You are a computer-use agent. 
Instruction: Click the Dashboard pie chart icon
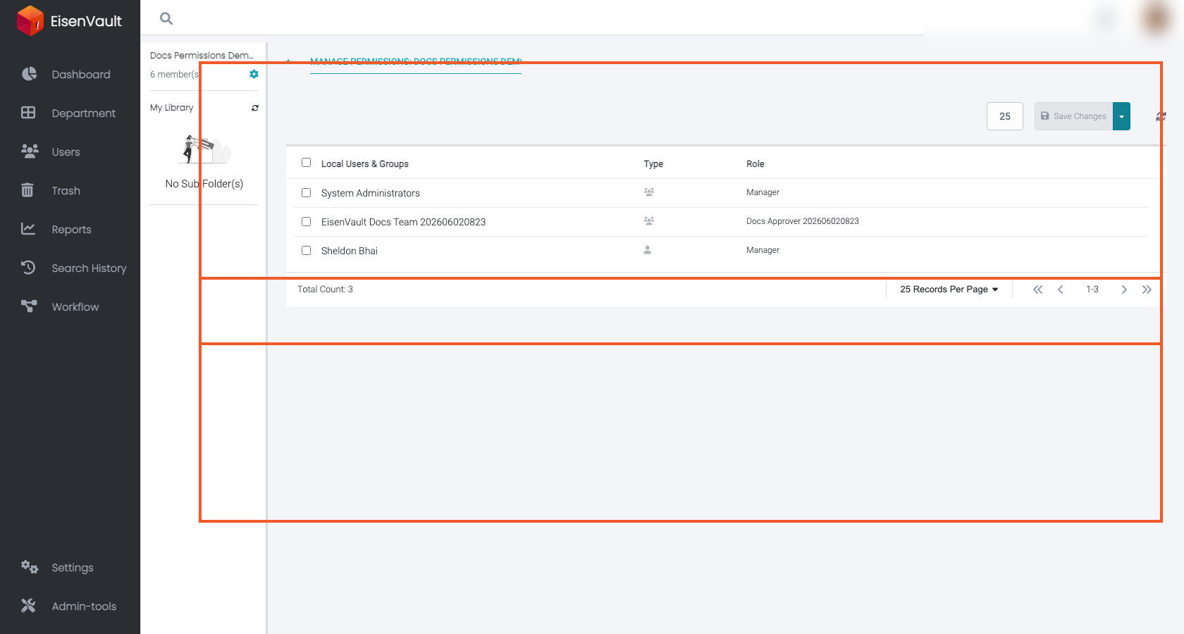click(29, 74)
